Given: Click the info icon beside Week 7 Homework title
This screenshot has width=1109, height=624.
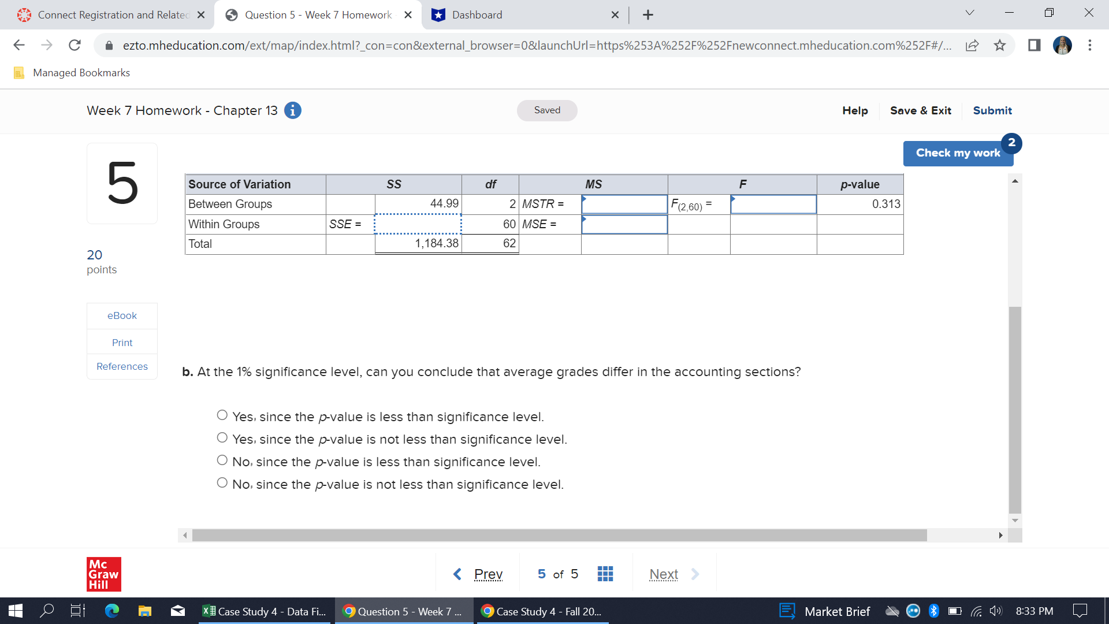Looking at the screenshot, I should point(293,110).
